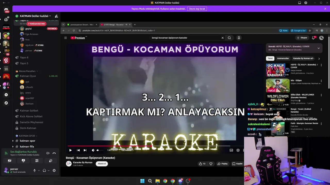The width and height of the screenshot is (330, 185).
Task: Open the soundboard button
Action: pos(51,161)
